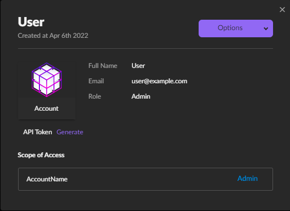Select the Account card label

click(x=47, y=109)
